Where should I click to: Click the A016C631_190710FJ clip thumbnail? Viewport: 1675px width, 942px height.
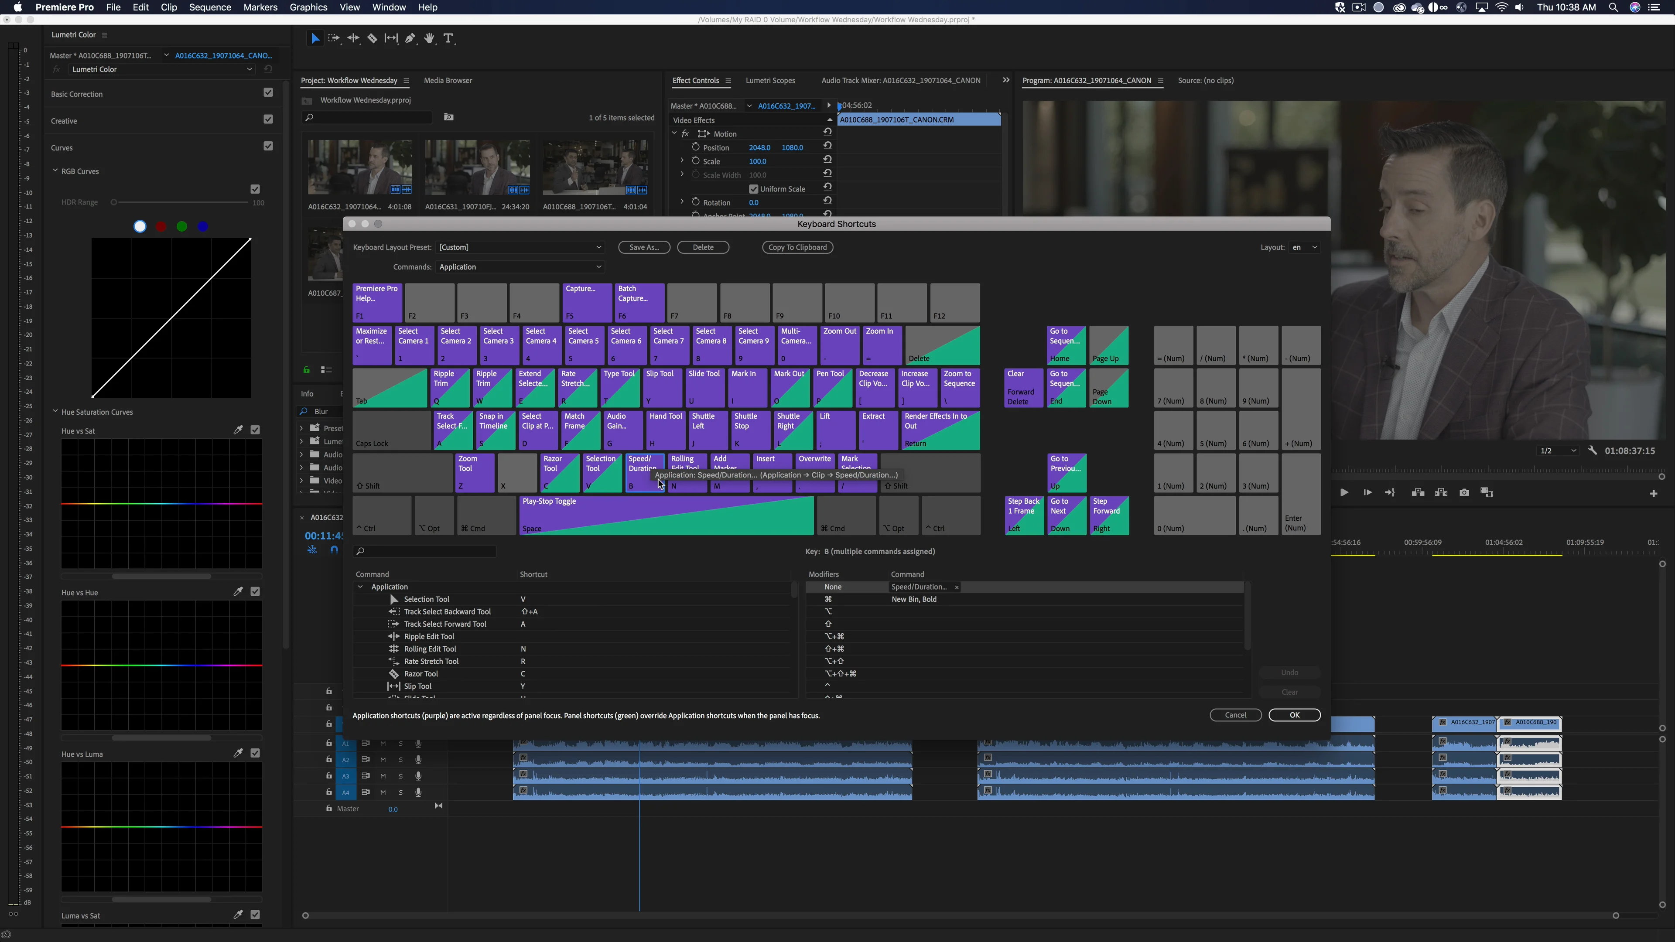[x=477, y=167]
